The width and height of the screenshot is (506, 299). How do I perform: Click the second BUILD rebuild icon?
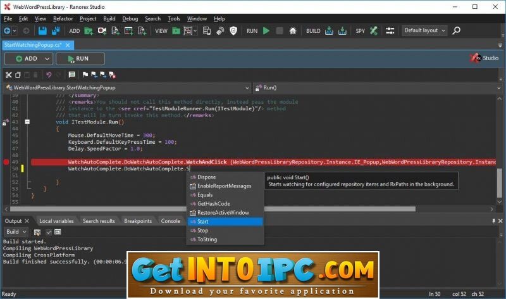click(x=342, y=31)
